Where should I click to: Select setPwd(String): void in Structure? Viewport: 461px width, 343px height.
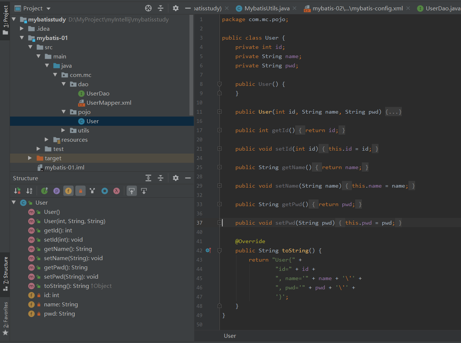tap(71, 277)
